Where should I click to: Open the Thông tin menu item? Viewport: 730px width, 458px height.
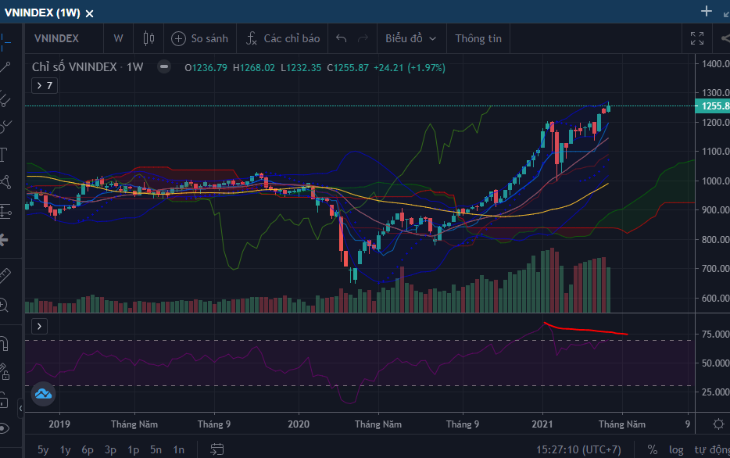click(x=478, y=38)
